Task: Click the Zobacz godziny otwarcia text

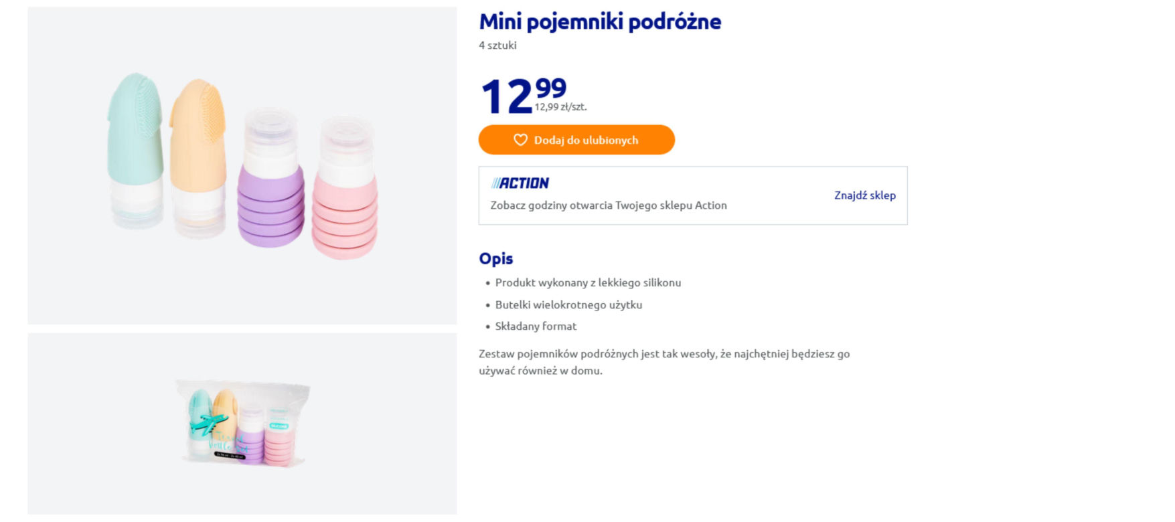Action: pos(609,205)
